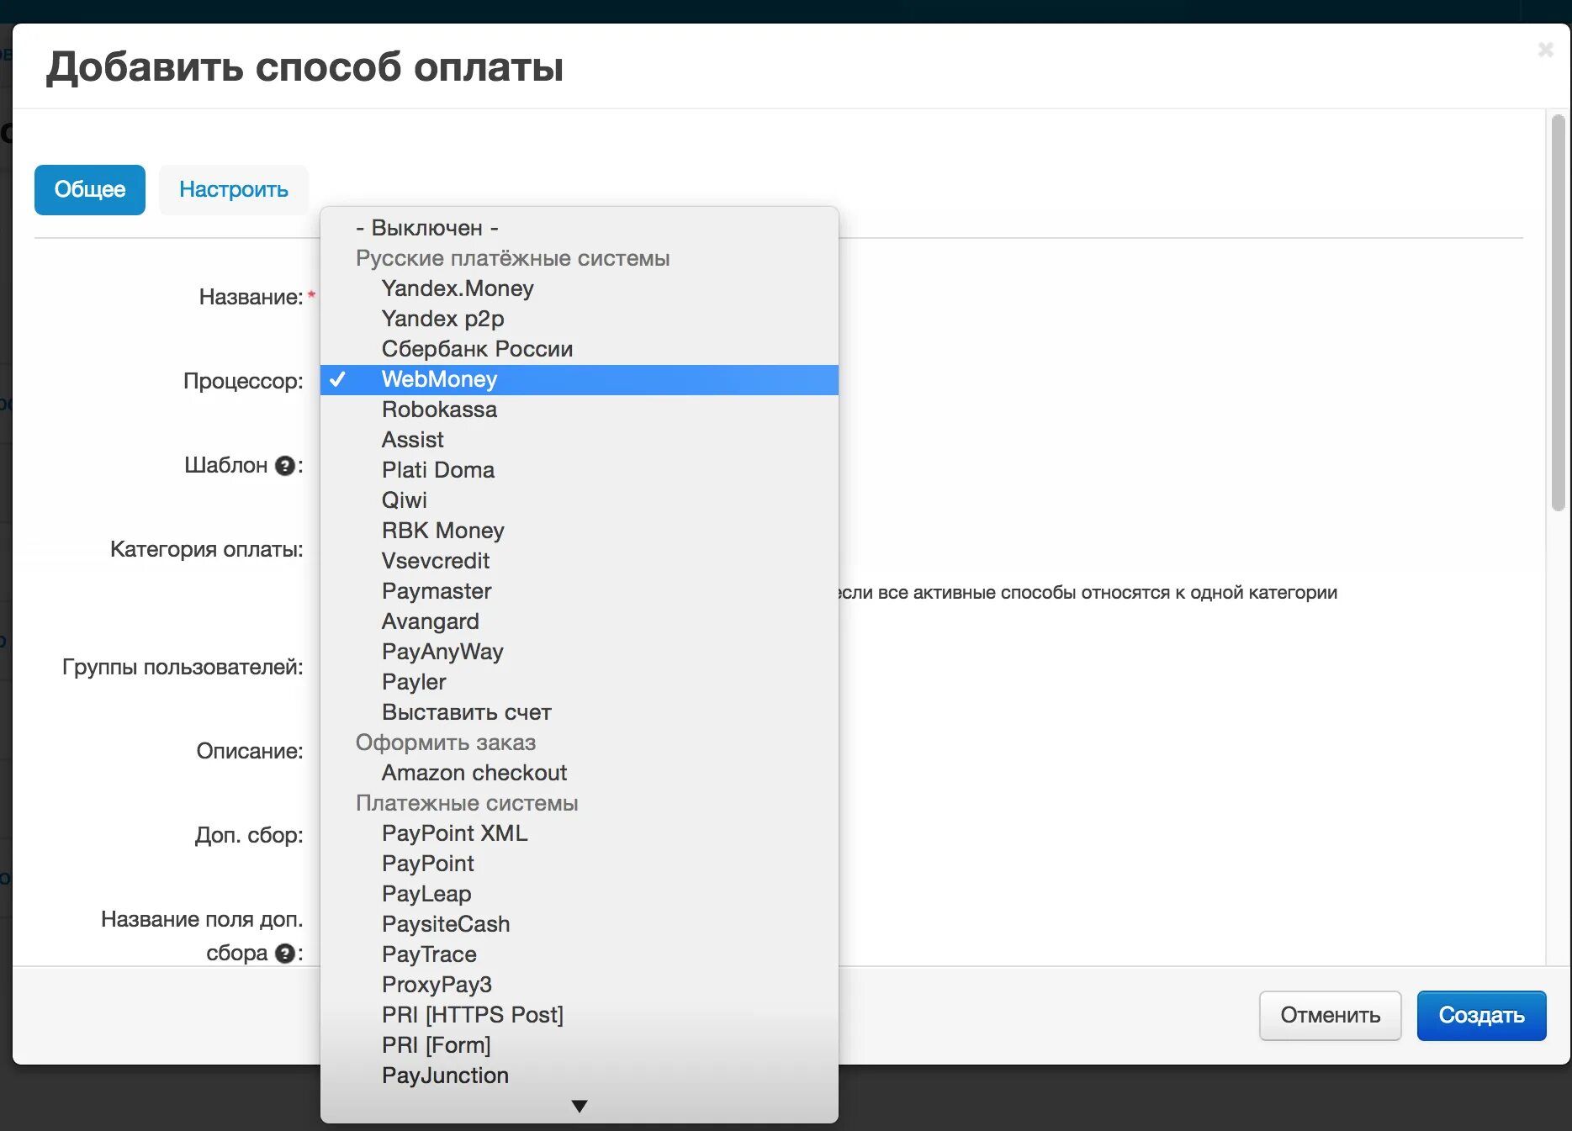Select PaysiteCash processor
The width and height of the screenshot is (1572, 1131).
[x=580, y=924]
